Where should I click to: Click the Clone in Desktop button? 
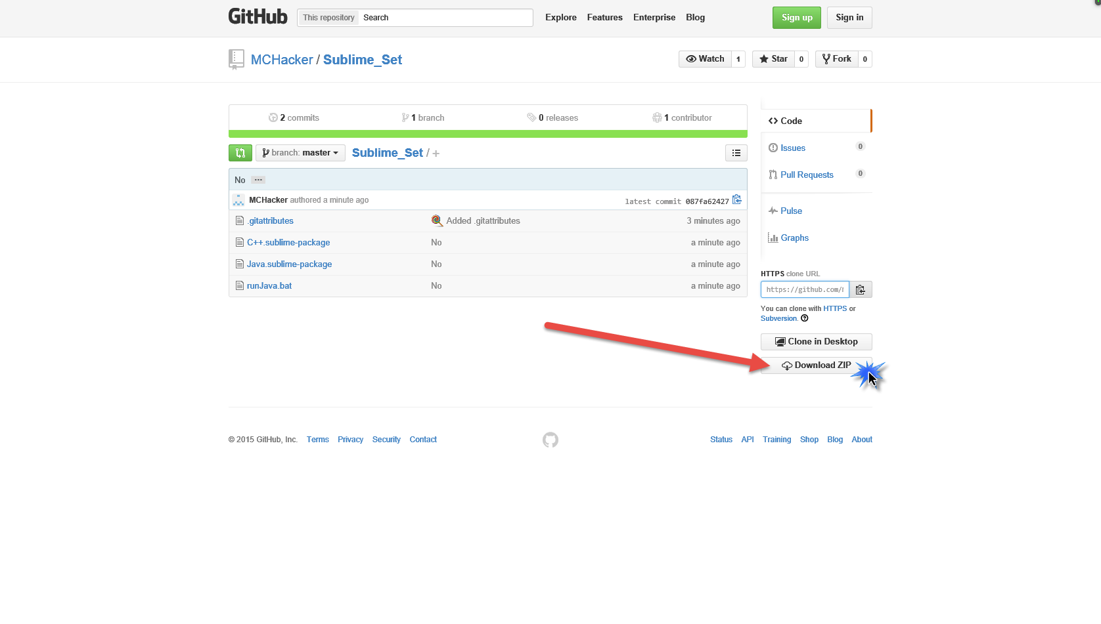click(816, 342)
